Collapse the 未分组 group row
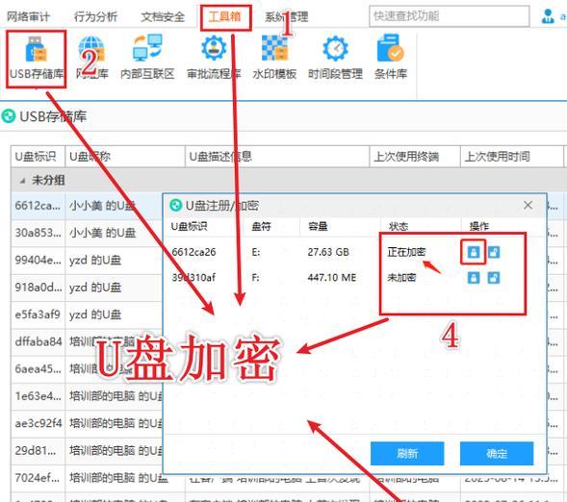Screen dimensions: 567x502 [x=22, y=180]
